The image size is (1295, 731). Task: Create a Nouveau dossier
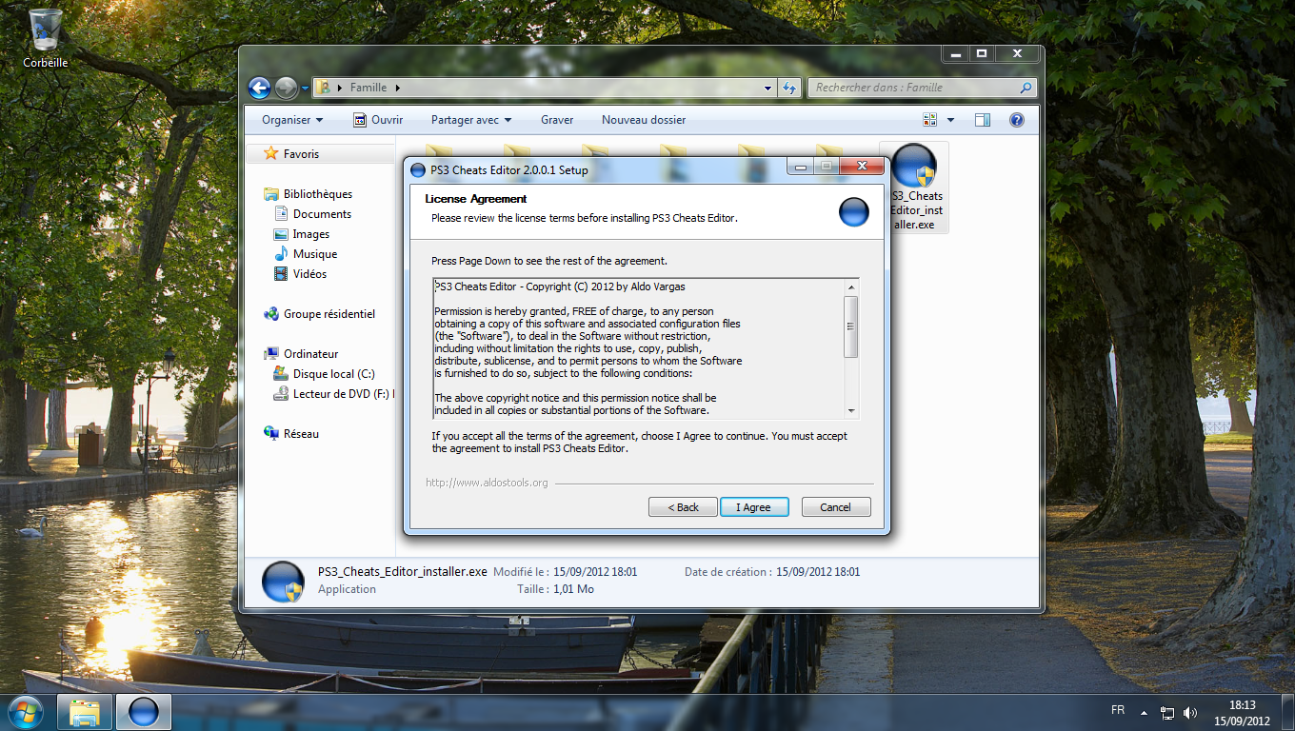click(644, 120)
